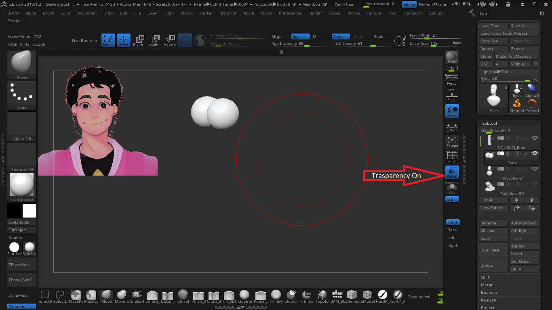This screenshot has width=552, height=310.
Task: Select the Scale transform mode
Action: [154, 40]
